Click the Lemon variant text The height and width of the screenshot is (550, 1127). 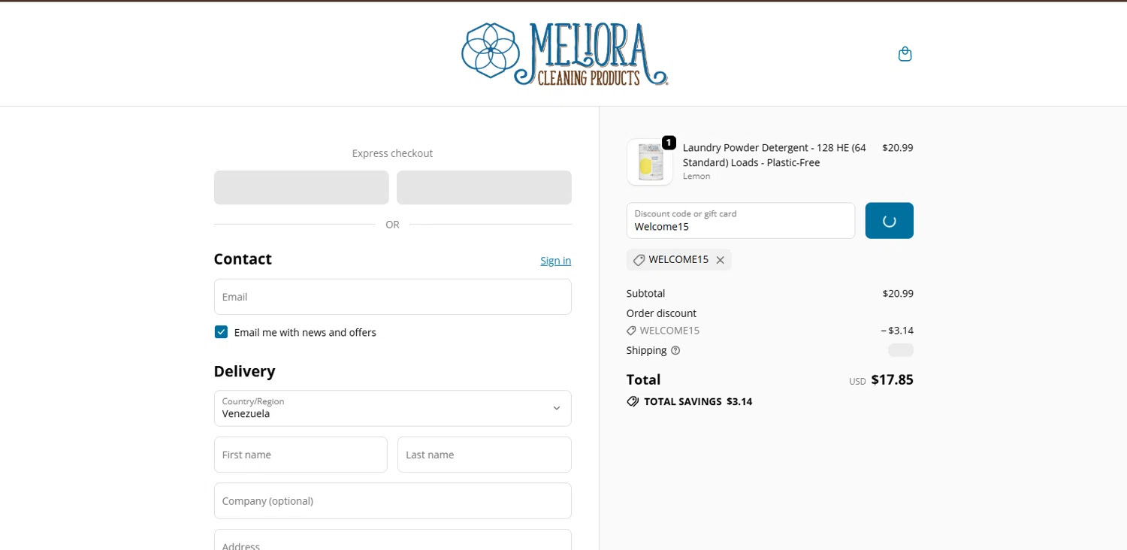(696, 177)
